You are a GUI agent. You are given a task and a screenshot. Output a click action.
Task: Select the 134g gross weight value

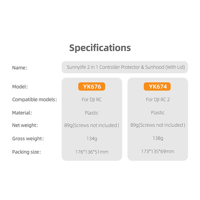tap(92, 139)
